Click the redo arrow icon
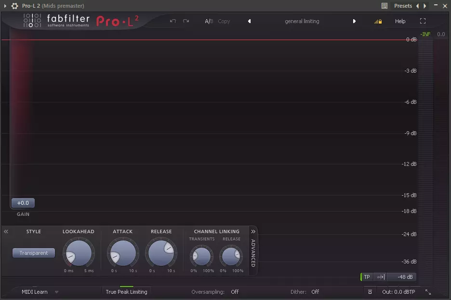Screen dimensions: 451x300 (x=186, y=21)
